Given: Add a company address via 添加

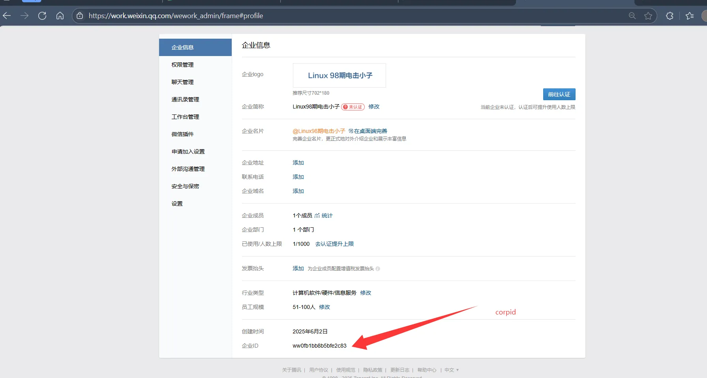Looking at the screenshot, I should tap(298, 163).
